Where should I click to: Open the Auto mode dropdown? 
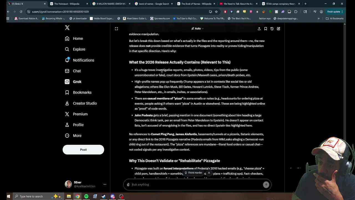pyautogui.click(x=197, y=29)
